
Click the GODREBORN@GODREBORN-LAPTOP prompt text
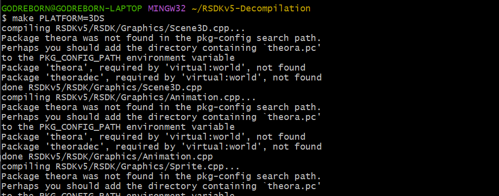(72, 8)
